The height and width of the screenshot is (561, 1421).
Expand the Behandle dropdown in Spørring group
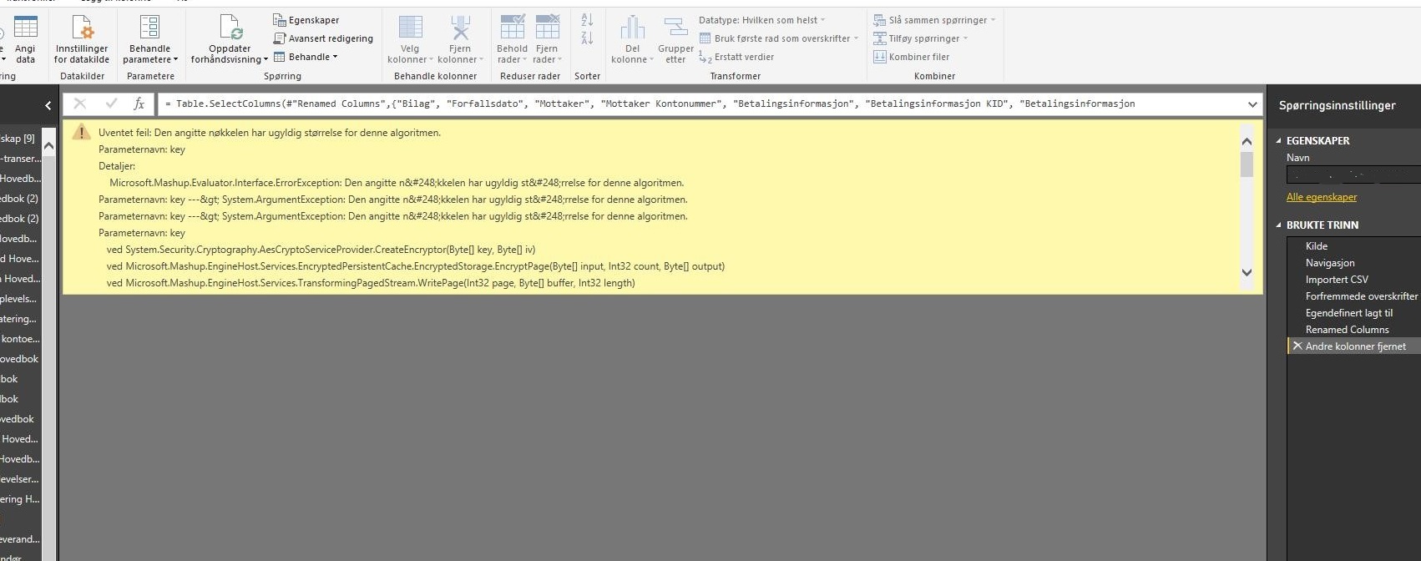click(306, 57)
